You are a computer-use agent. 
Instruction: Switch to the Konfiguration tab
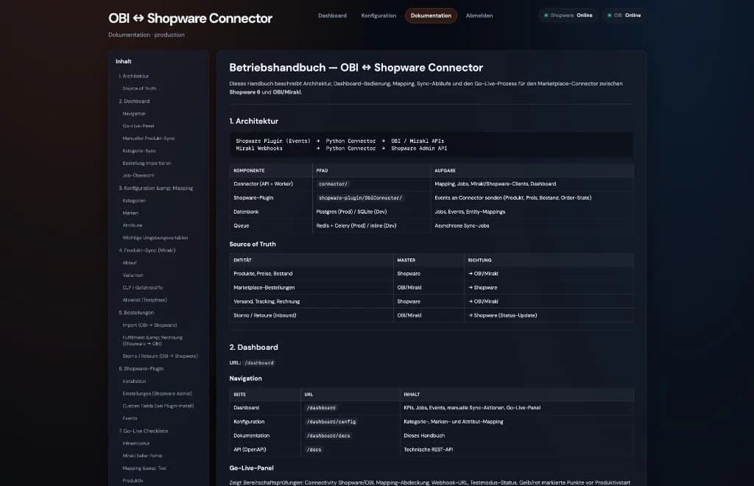pyautogui.click(x=378, y=16)
